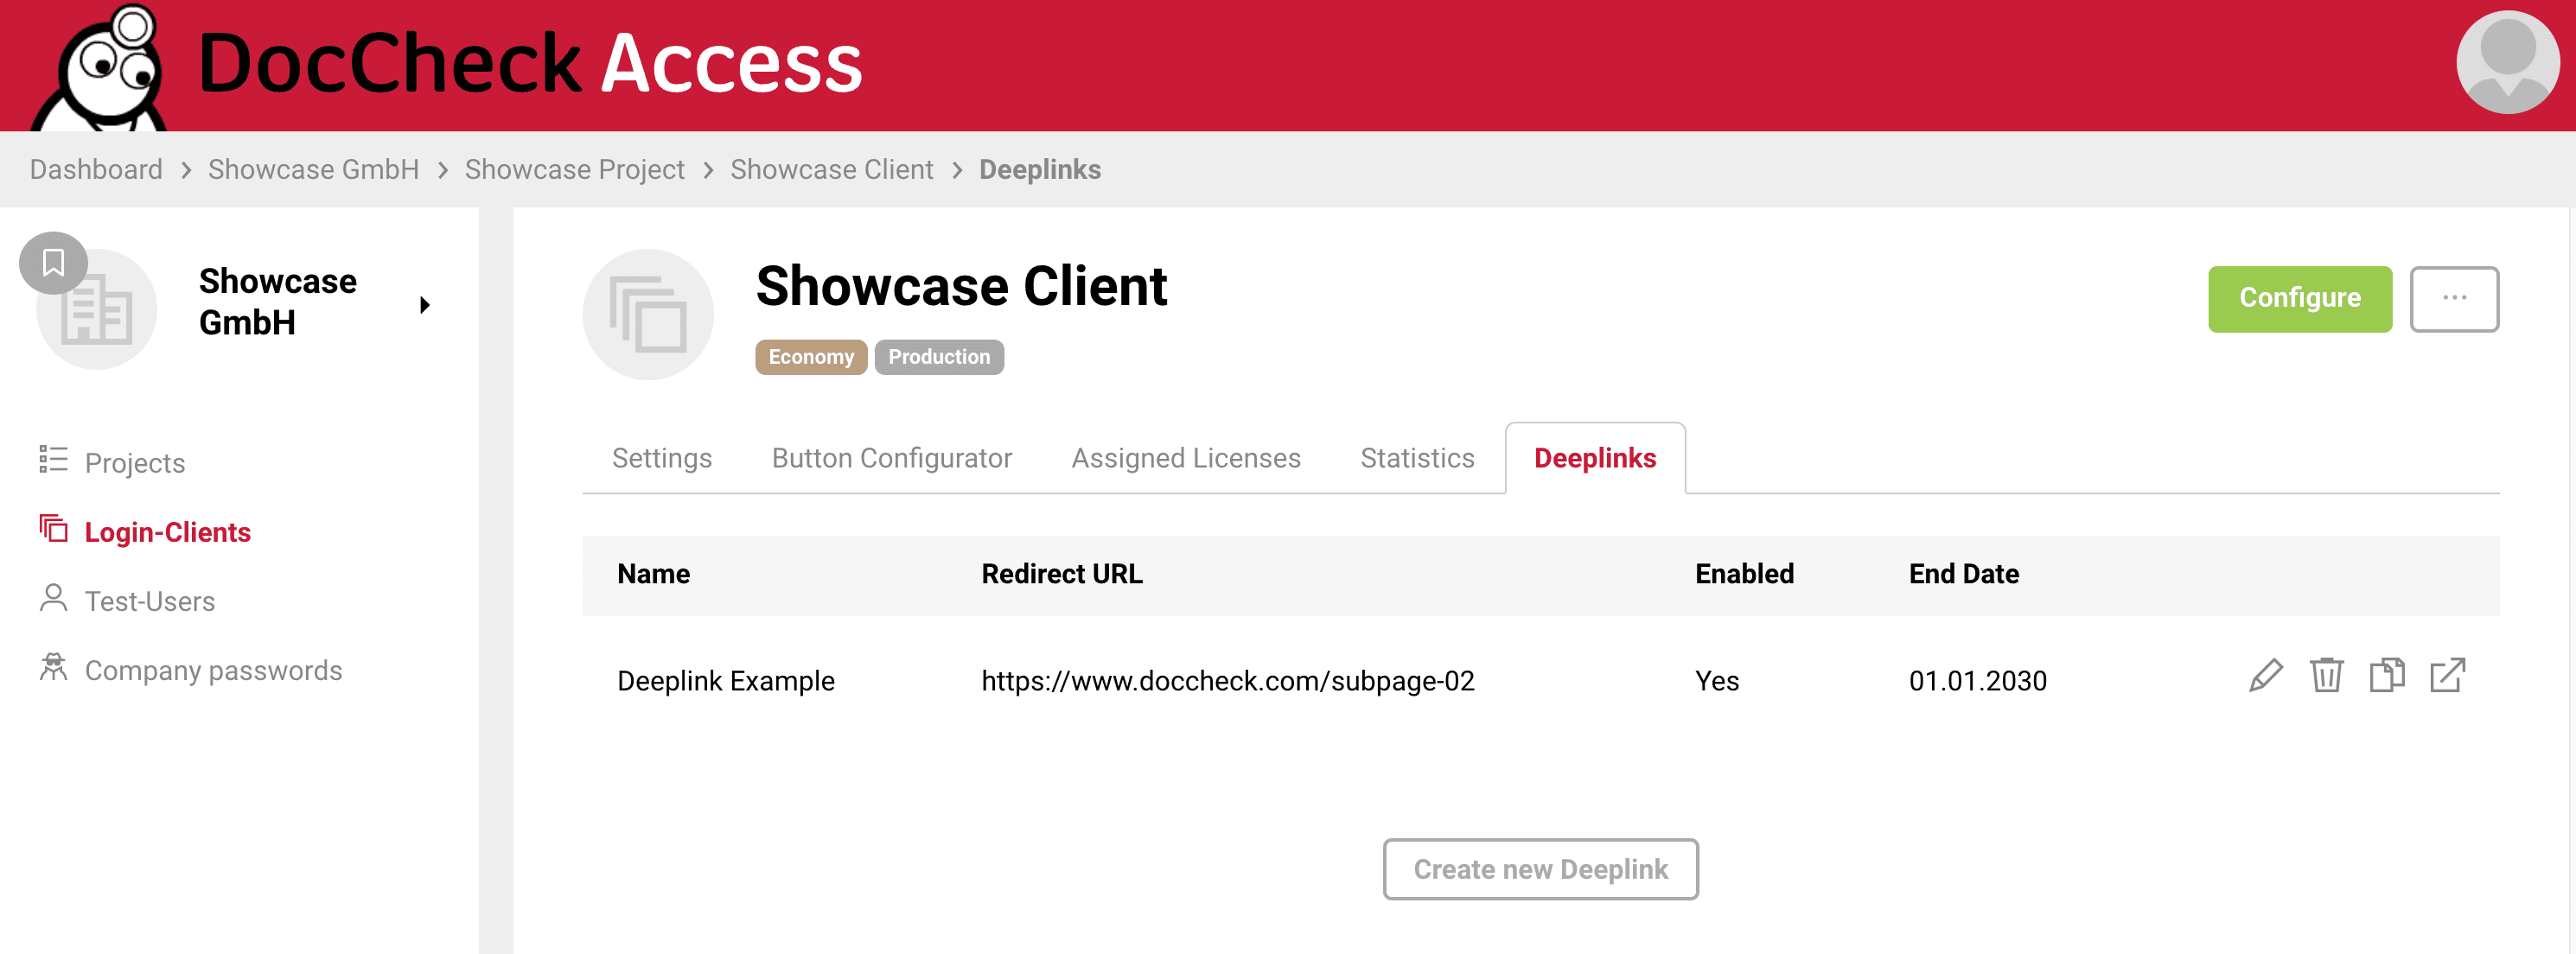Select the Deeplink Example name cell
The height and width of the screenshot is (954, 2576).
(x=725, y=681)
